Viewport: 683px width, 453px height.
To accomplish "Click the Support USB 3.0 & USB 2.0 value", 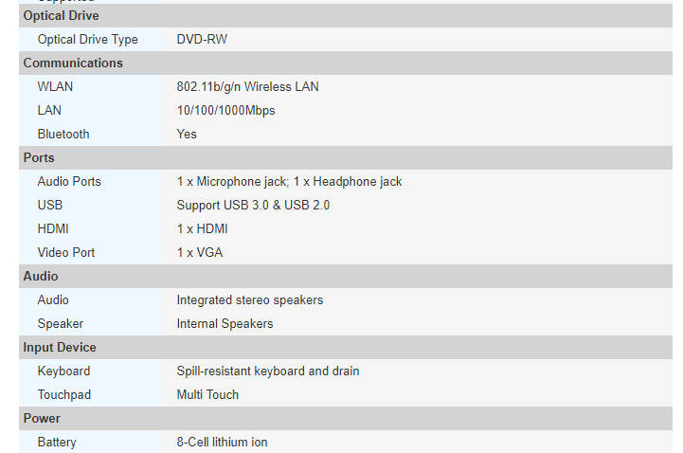I will [253, 206].
